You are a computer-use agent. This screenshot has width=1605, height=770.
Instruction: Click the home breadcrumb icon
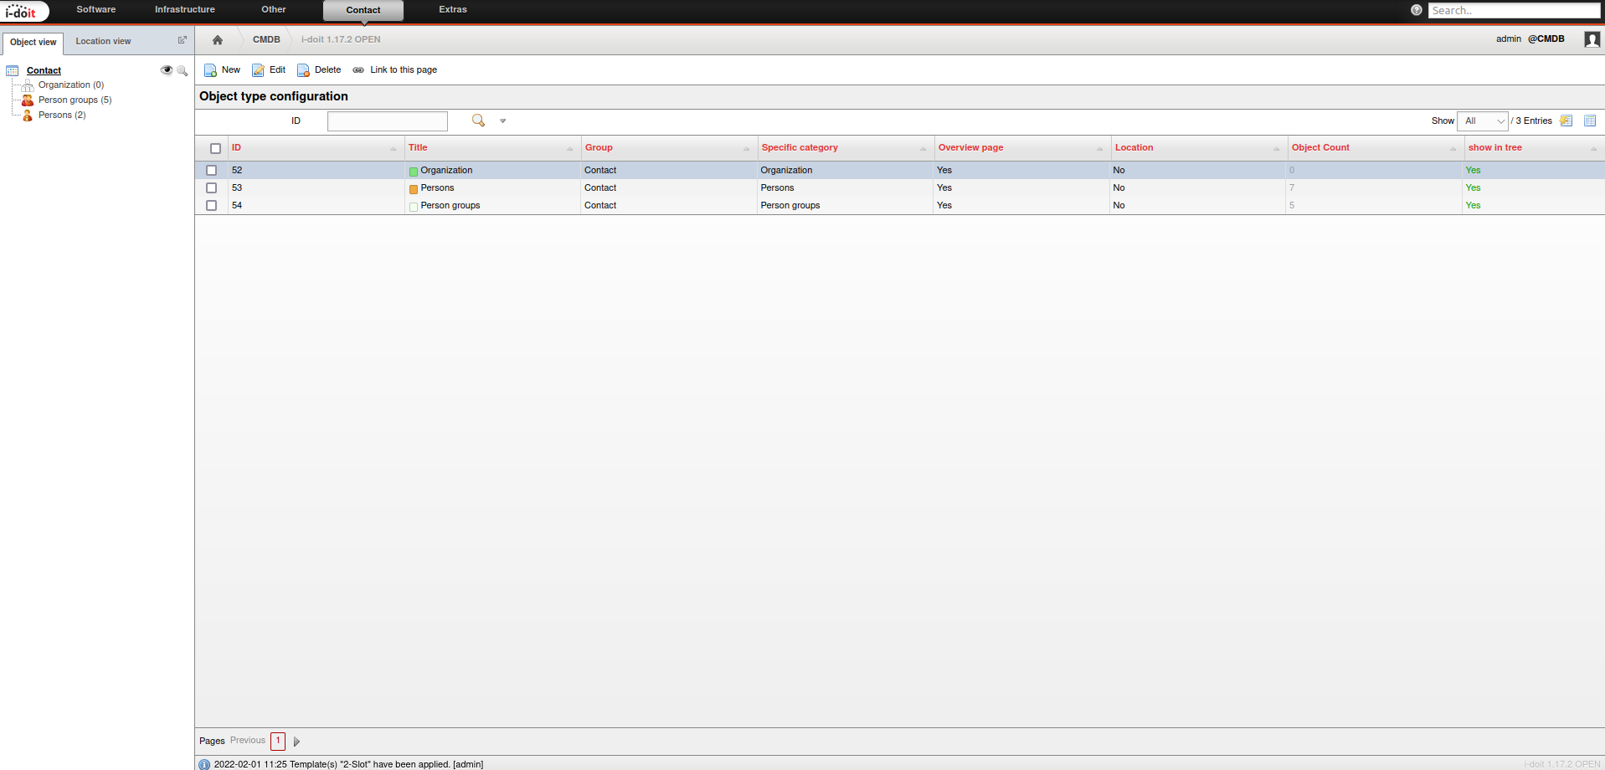click(218, 40)
